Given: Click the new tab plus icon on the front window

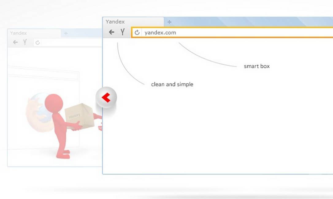Looking at the screenshot, I should click(169, 22).
